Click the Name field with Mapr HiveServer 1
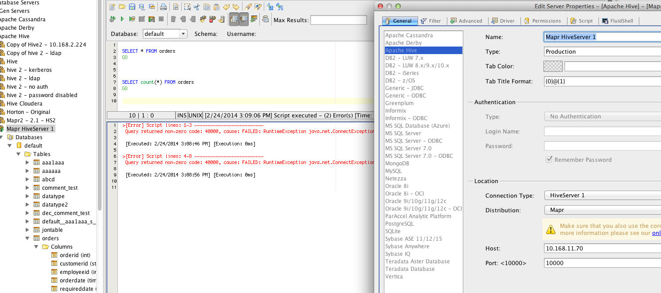This screenshot has width=661, height=293. coord(602,37)
